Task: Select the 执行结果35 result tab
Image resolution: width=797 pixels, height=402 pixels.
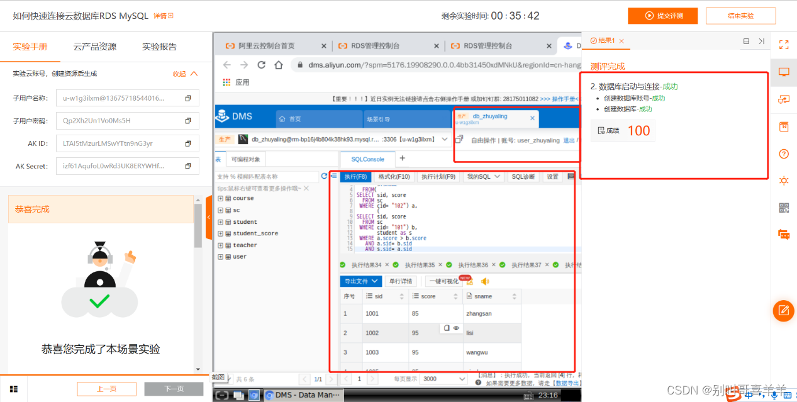Action: [420, 265]
